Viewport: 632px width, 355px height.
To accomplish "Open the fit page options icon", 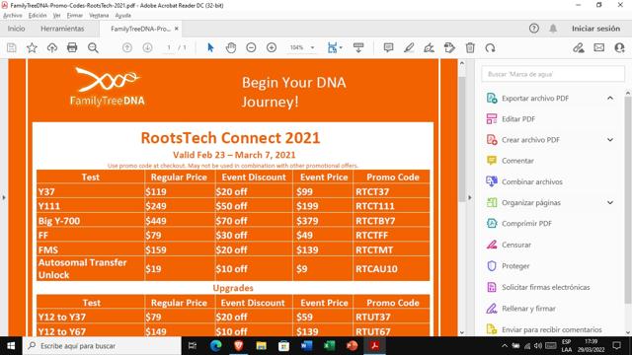I will click(335, 48).
